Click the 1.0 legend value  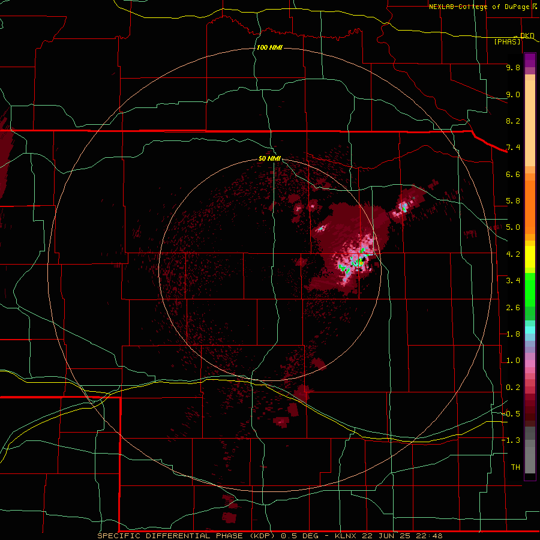pyautogui.click(x=513, y=361)
